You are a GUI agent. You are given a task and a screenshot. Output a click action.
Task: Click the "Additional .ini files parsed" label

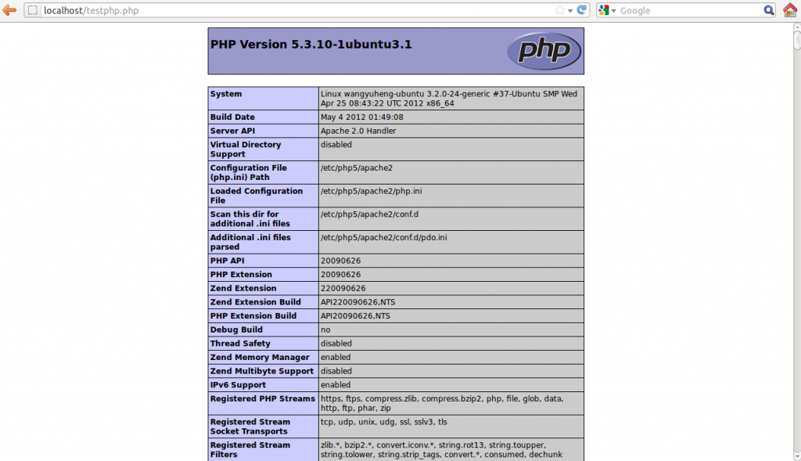point(250,243)
